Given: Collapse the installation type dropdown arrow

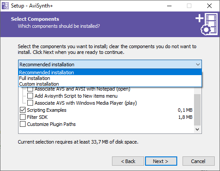Looking at the screenshot, I should [x=198, y=65].
